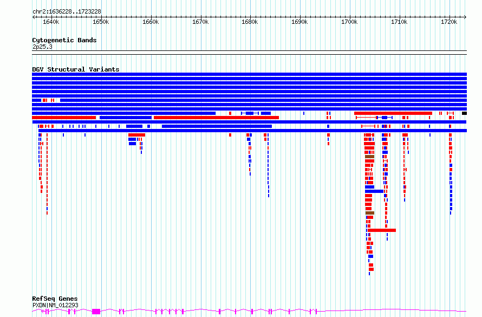
Task: Click the large magenta PXDN exon near 1649k
Action: [96, 312]
